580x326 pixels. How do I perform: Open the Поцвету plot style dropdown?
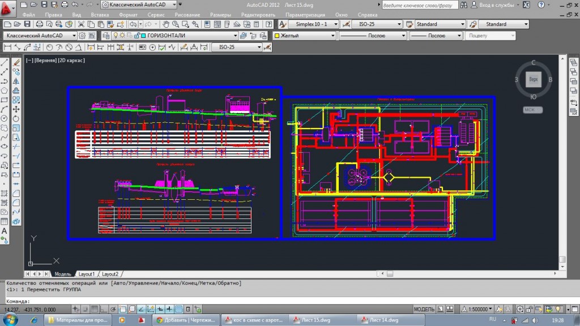click(x=513, y=36)
